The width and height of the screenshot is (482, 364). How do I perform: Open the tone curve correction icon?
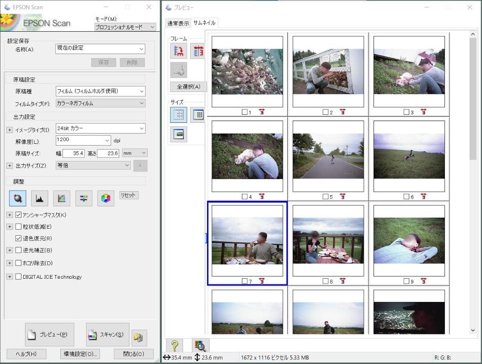tap(62, 198)
